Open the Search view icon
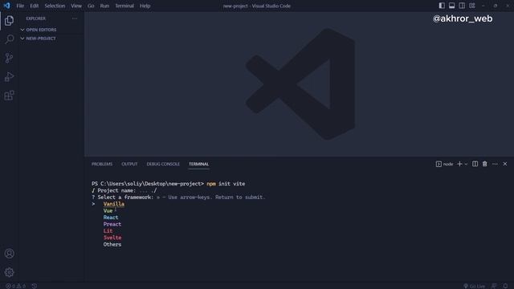Screen dimensions: 514x289 [x=9, y=39]
